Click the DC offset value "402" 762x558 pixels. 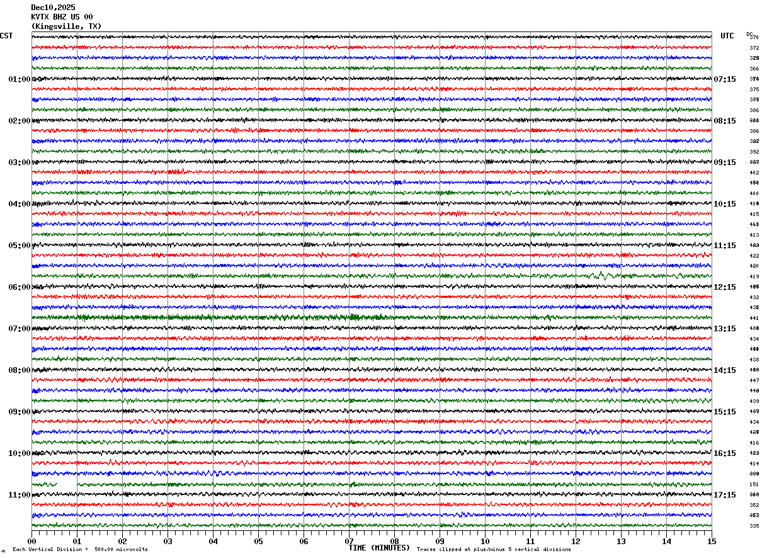(x=754, y=173)
